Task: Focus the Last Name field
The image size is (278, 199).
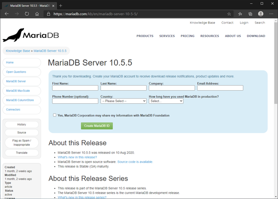Action: [x=124, y=88]
